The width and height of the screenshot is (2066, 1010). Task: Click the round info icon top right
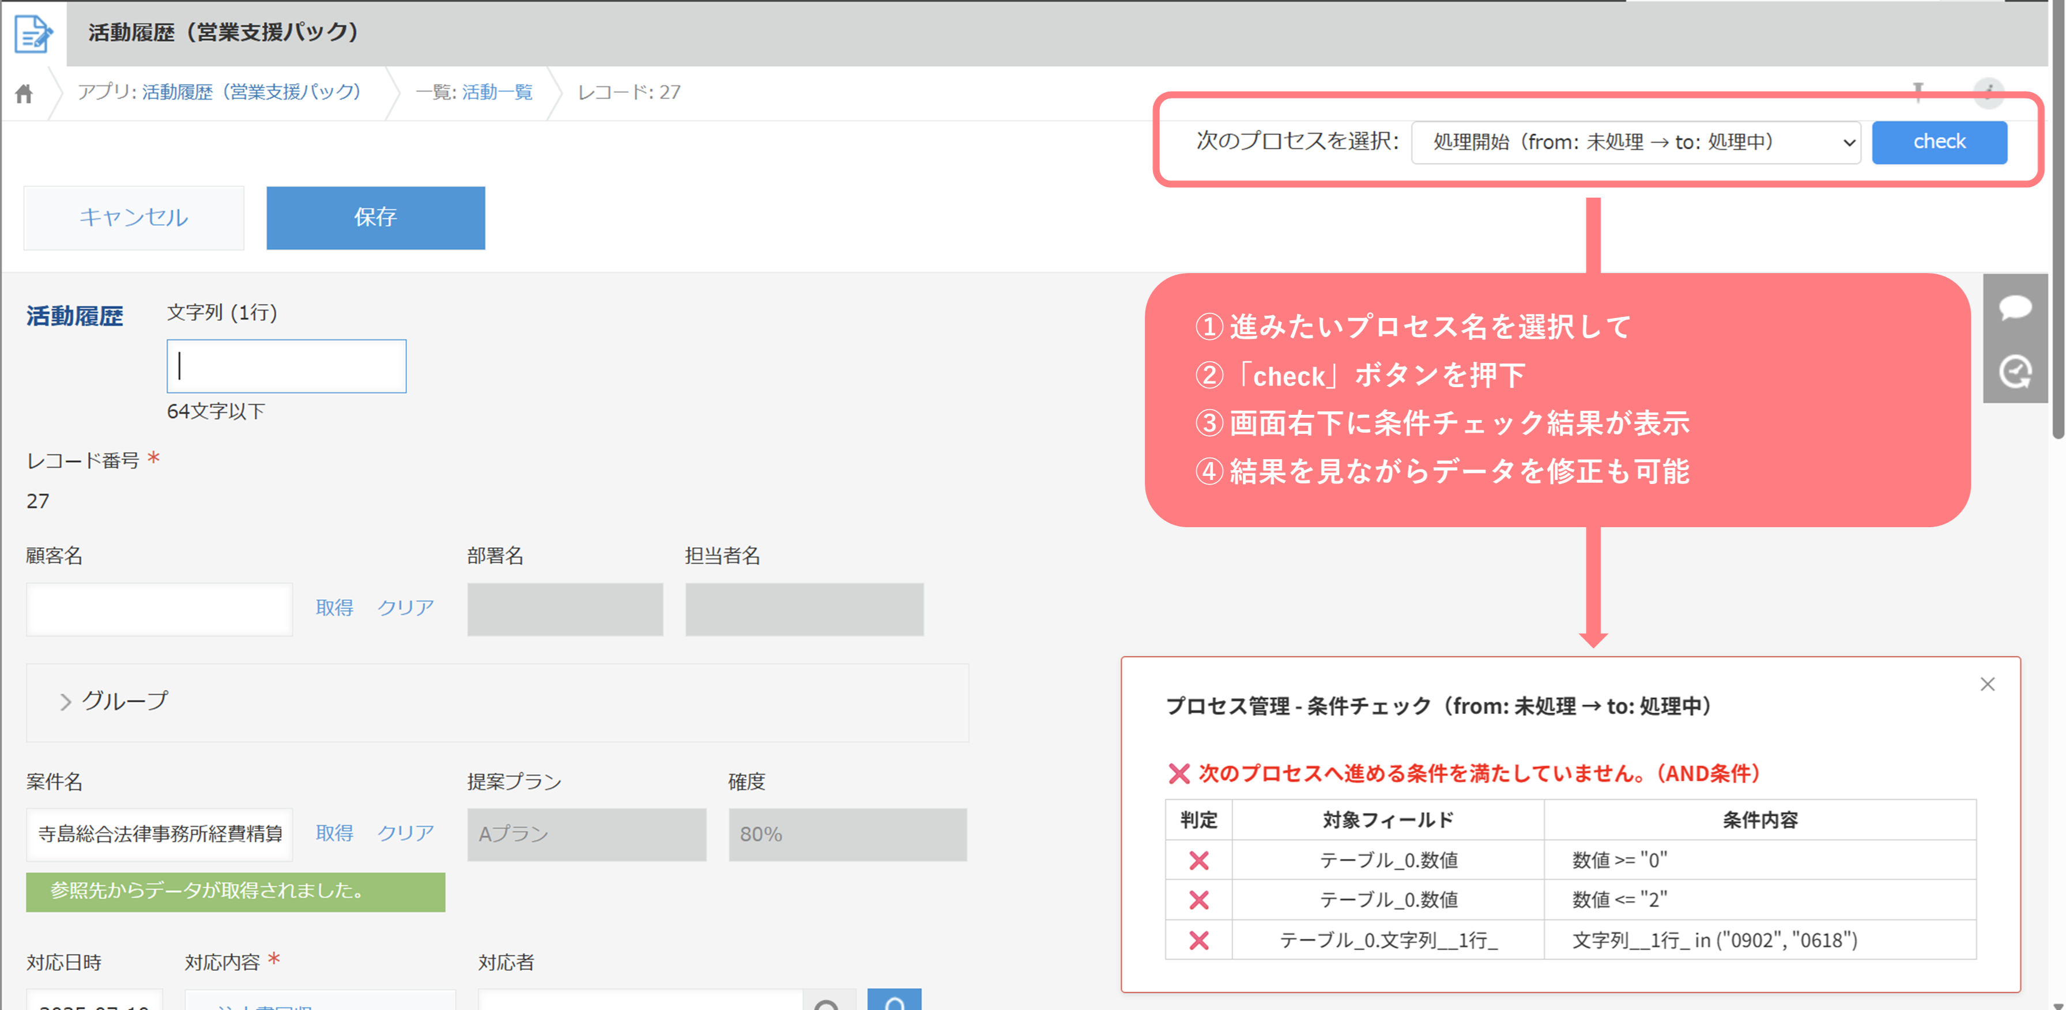(x=1988, y=93)
